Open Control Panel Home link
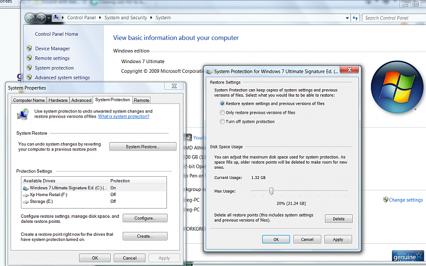Screen dimensions: 426x266 point(56,34)
